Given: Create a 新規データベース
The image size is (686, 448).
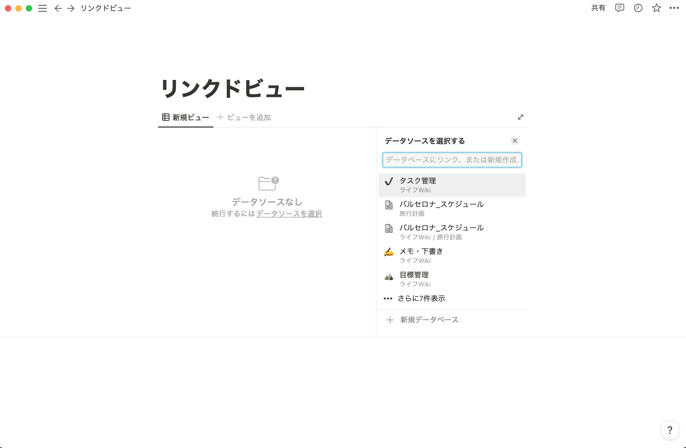Looking at the screenshot, I should pos(452,320).
